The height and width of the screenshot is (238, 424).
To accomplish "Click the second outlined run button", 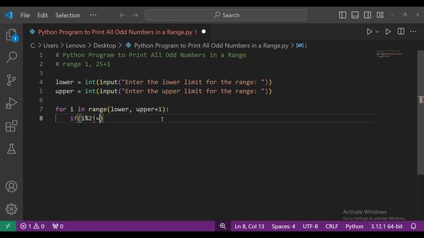I will tap(388, 32).
